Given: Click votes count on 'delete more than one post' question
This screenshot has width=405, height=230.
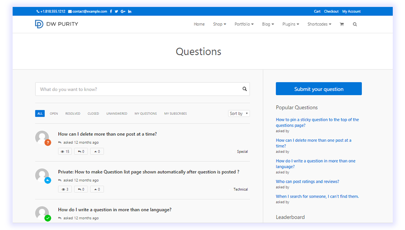Looking at the screenshot, I should (x=97, y=151).
